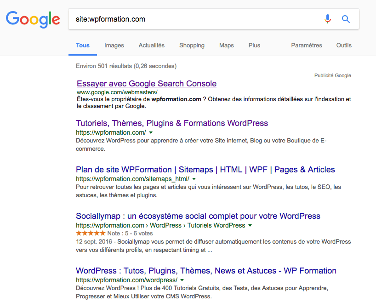Click inside the search input field
The image size is (376, 308).
[x=184, y=19]
